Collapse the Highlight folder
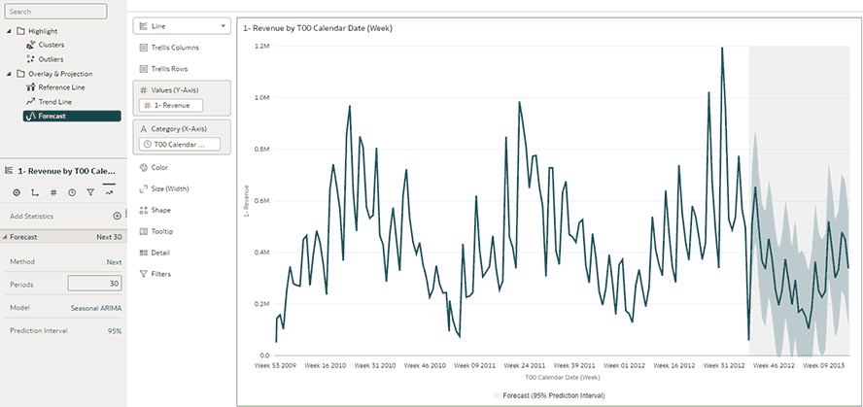The height and width of the screenshot is (407, 863). pyautogui.click(x=8, y=31)
